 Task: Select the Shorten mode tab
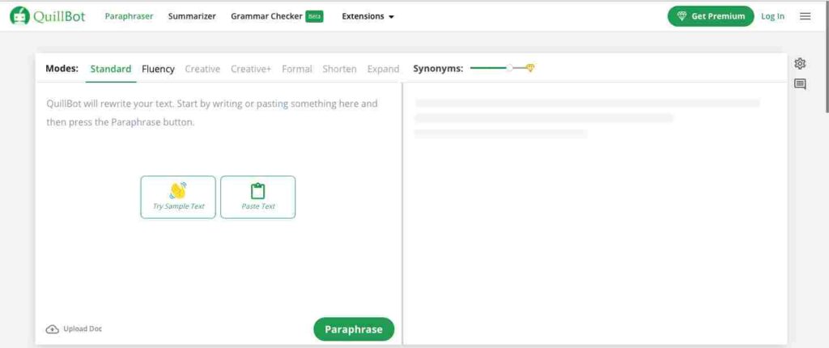tap(339, 69)
